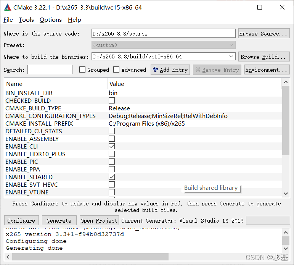This screenshot has width=294, height=265.
Task: Uncheck the ENABLE_CLI checkbox
Action: click(112, 146)
